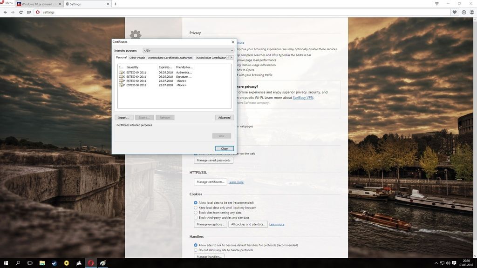Click the heart bookmark icon
Image resolution: width=477 pixels, height=268 pixels.
click(x=455, y=12)
